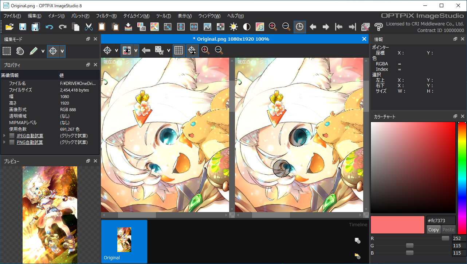Toggle the compare eye view button
The image size is (467, 264).
(x=127, y=50)
